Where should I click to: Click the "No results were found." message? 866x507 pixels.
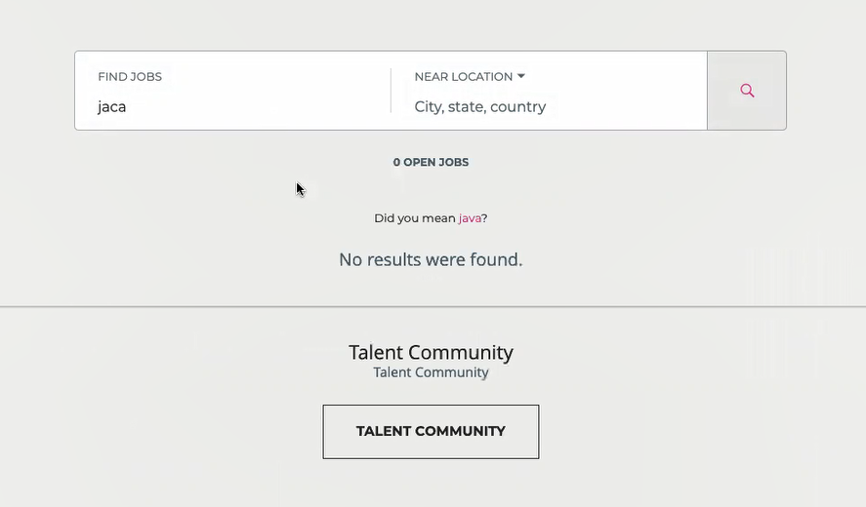[431, 259]
